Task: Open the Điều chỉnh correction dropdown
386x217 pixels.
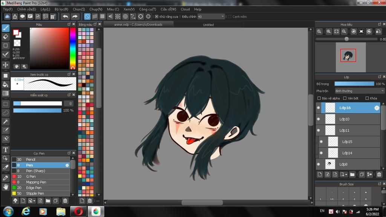Action: pyautogui.click(x=211, y=17)
